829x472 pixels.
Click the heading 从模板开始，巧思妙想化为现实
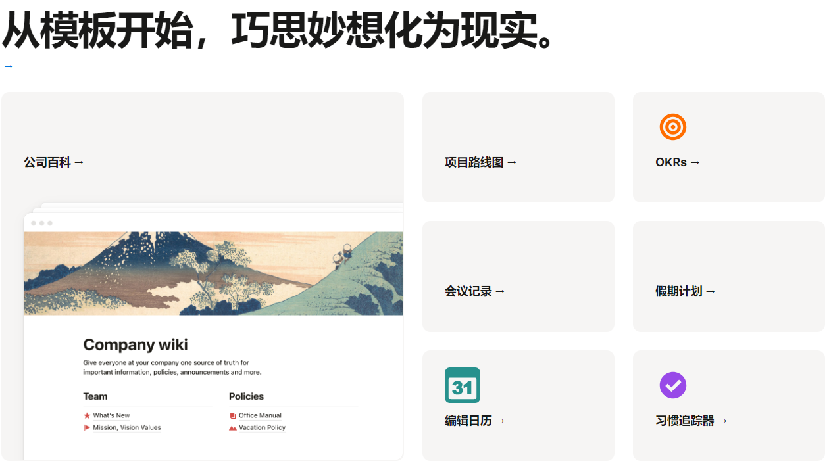pos(279,30)
